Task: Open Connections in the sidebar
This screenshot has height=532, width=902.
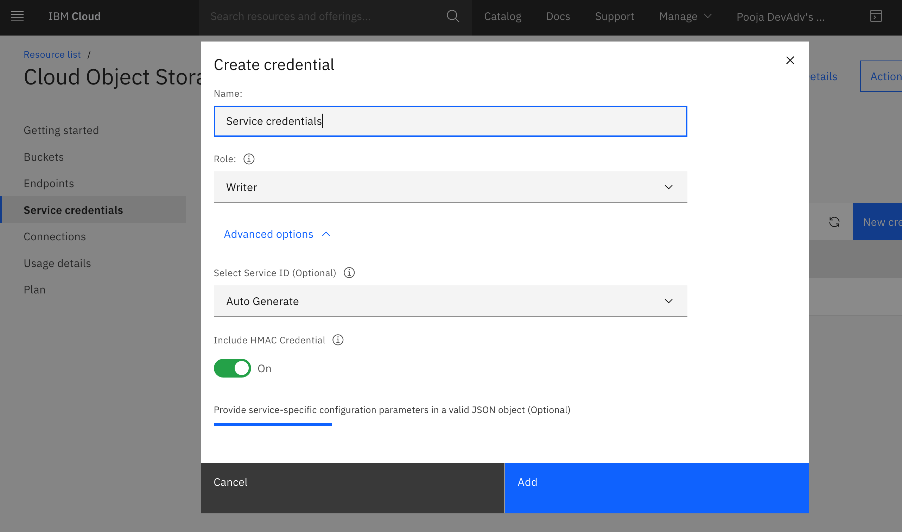Action: (55, 236)
